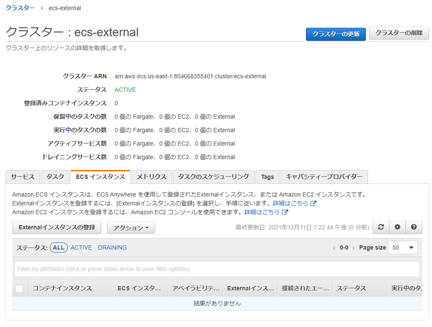
Task: Open the メトリクス tab
Action: point(152,177)
